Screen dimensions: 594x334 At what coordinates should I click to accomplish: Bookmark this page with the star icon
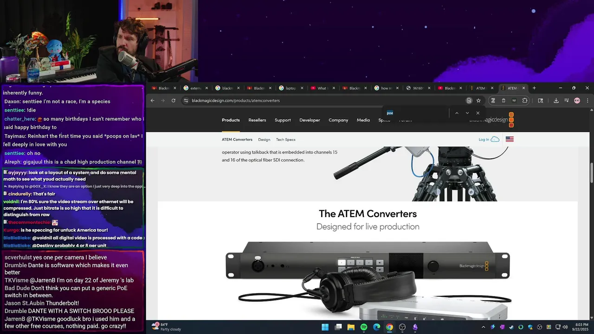[478, 101]
